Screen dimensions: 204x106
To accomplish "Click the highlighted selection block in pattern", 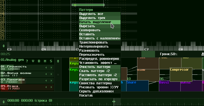I will [88, 5].
